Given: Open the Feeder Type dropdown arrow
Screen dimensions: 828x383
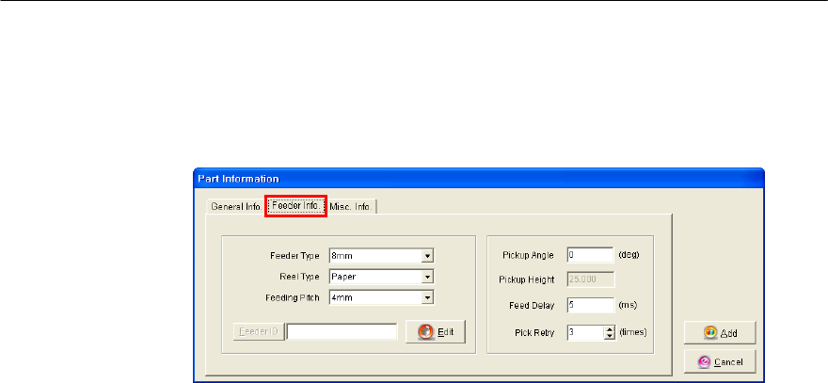Looking at the screenshot, I should tap(428, 256).
